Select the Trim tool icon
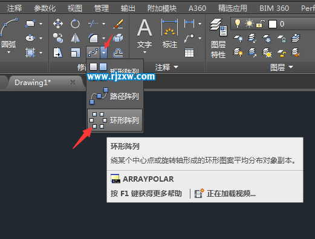Image resolution: width=315 pixels, height=239 pixels. click(x=93, y=24)
